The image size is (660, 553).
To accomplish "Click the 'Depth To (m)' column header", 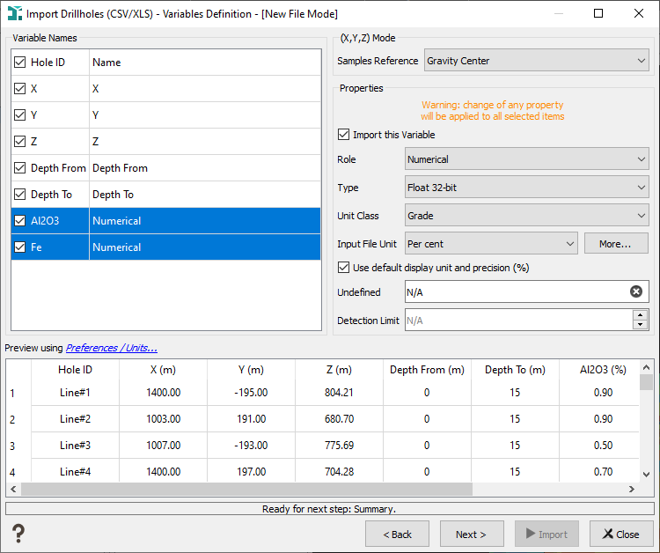I will pyautogui.click(x=515, y=370).
